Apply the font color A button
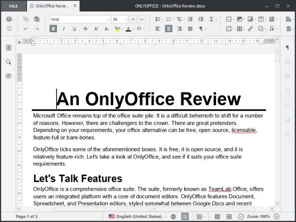The width and height of the screenshot is (296, 222). click(x=129, y=29)
